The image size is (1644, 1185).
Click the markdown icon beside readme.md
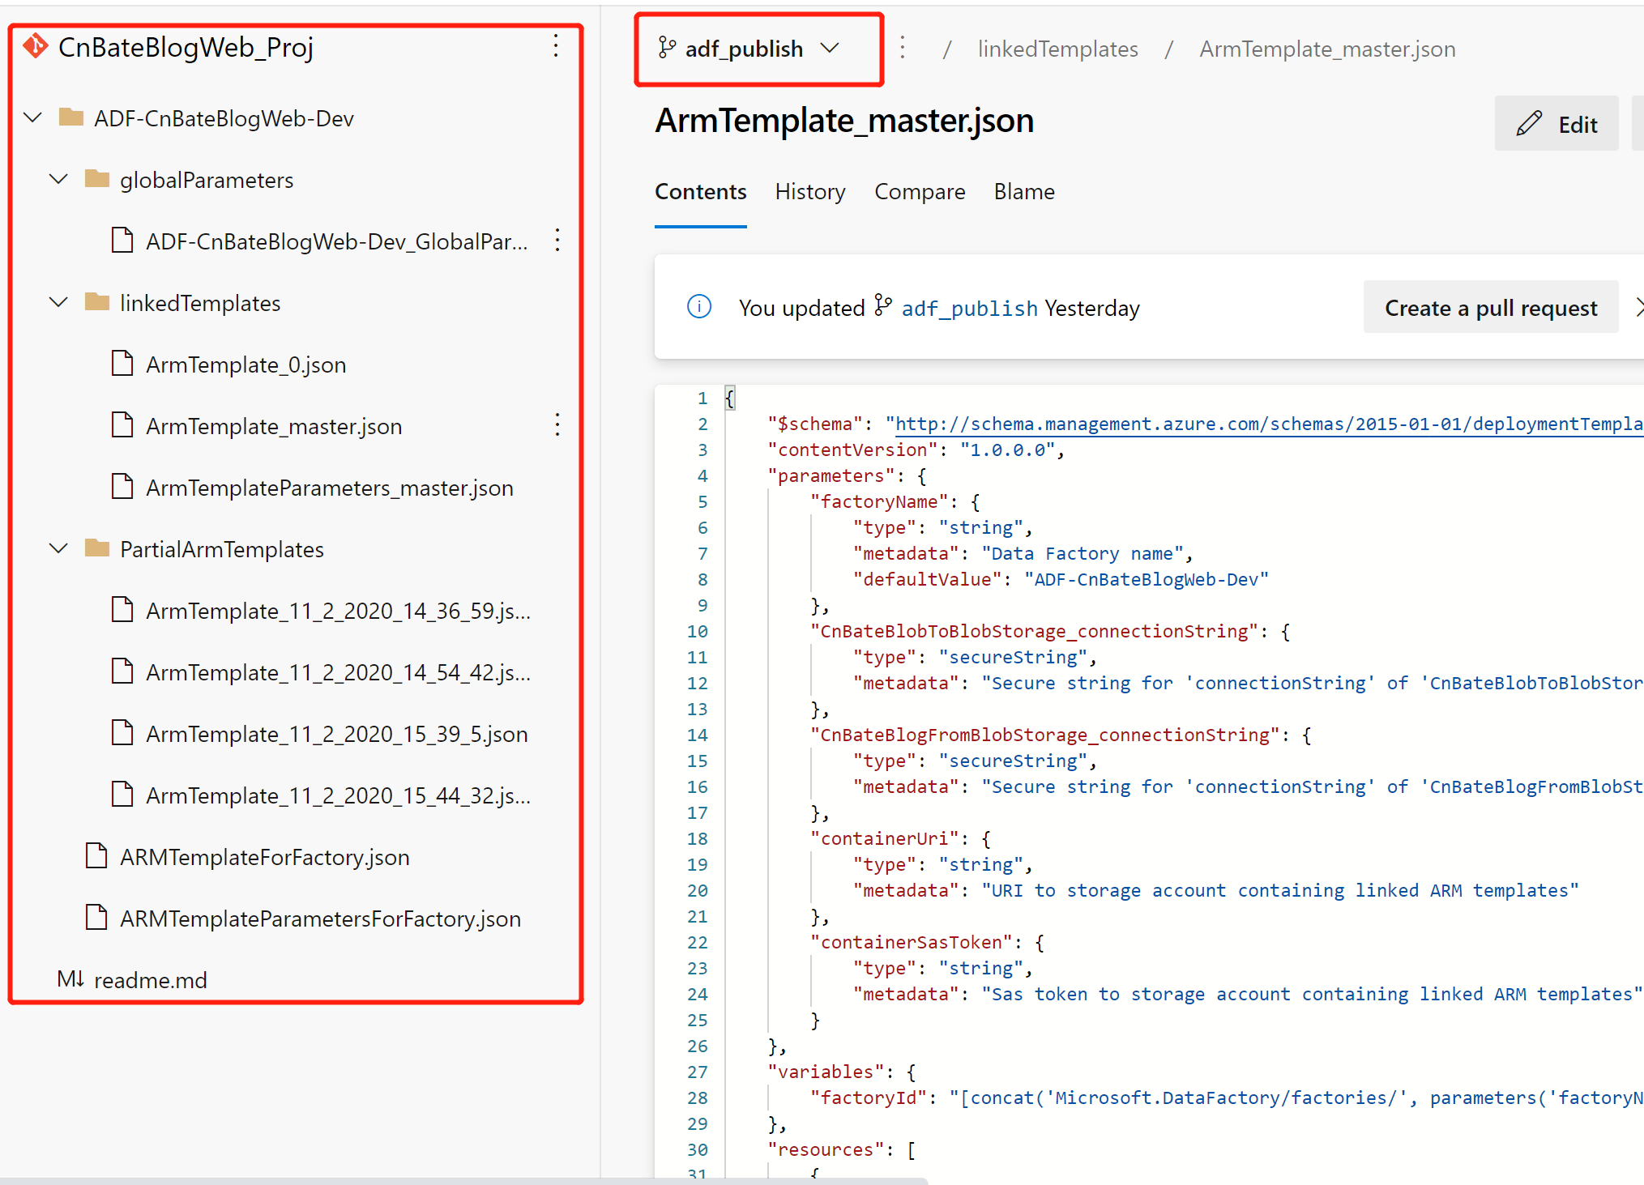point(70,979)
